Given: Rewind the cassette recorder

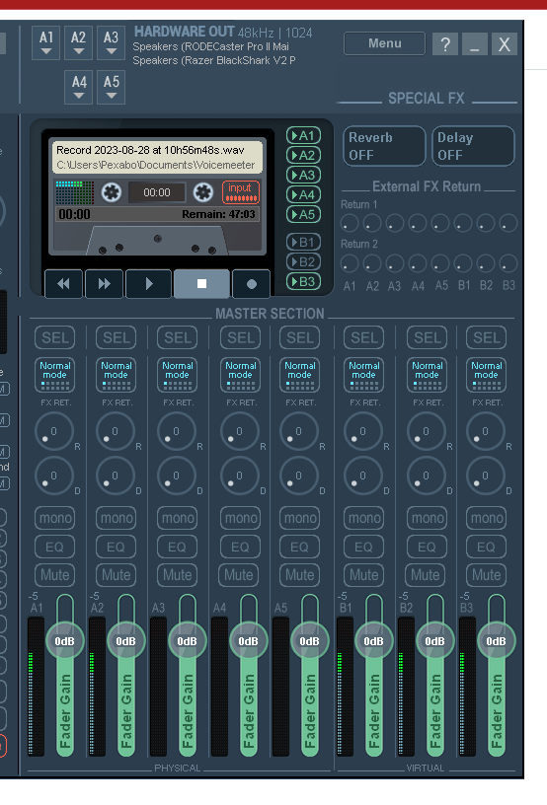Looking at the screenshot, I should (x=64, y=283).
